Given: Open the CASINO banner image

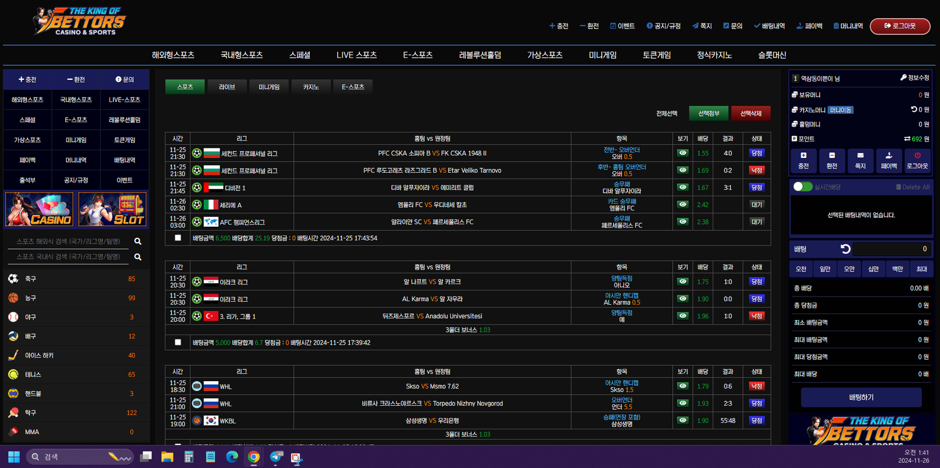Looking at the screenshot, I should [39, 209].
